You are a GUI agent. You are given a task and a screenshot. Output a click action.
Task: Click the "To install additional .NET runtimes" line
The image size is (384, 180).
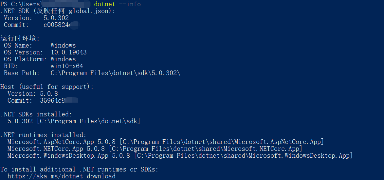[79, 170]
